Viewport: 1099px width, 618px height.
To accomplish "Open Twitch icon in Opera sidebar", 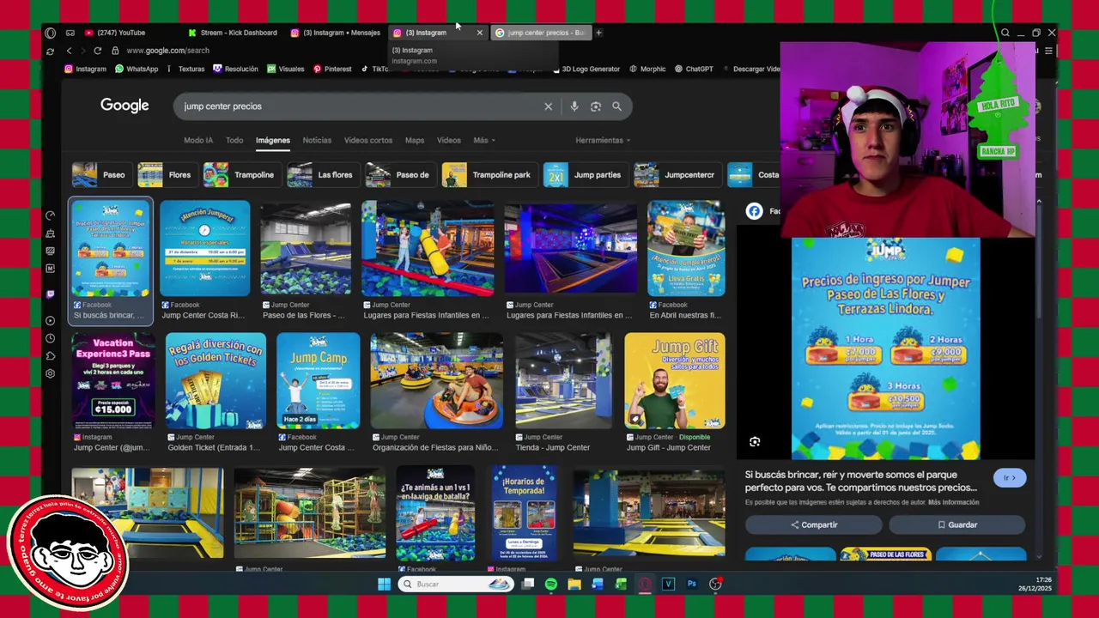I will pos(50,294).
